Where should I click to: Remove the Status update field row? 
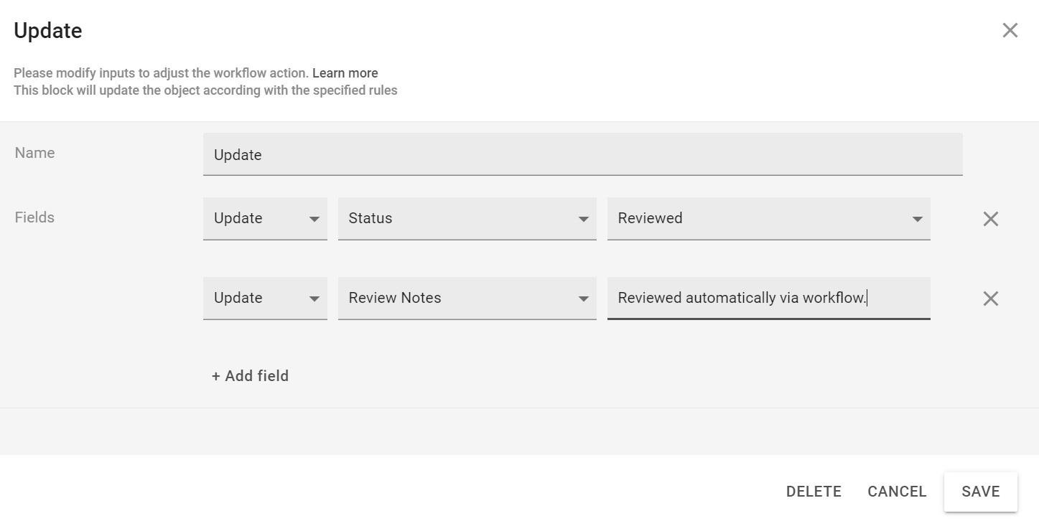pyautogui.click(x=990, y=219)
